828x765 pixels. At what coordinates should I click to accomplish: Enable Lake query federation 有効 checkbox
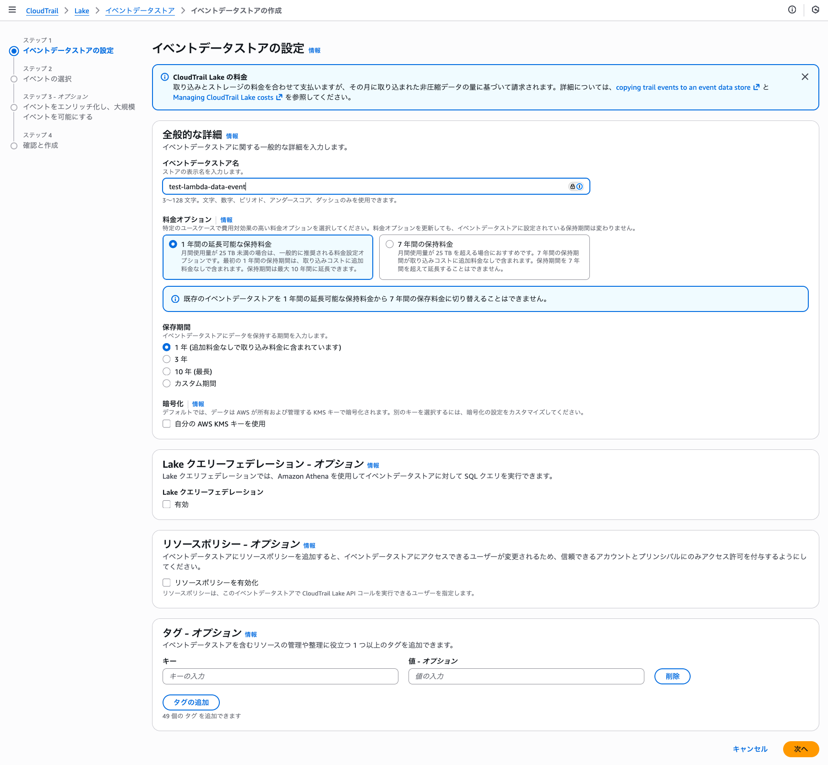pos(167,504)
